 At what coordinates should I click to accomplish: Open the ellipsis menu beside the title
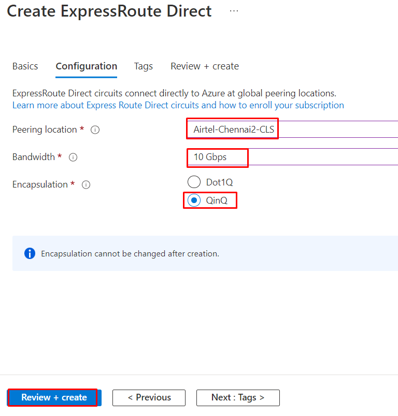click(234, 11)
